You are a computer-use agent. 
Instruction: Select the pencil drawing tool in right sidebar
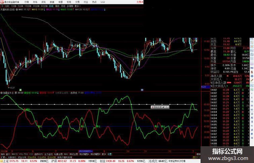coord(252,80)
